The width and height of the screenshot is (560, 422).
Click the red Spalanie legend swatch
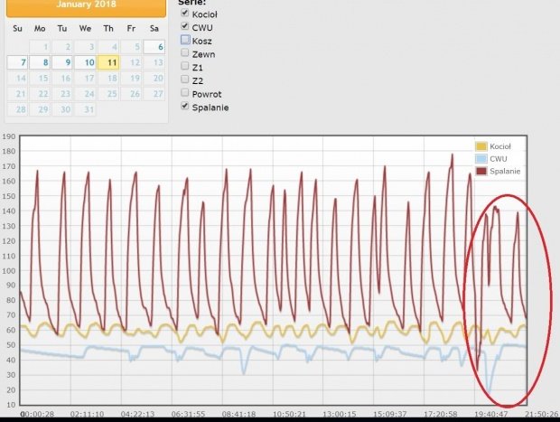coord(481,170)
